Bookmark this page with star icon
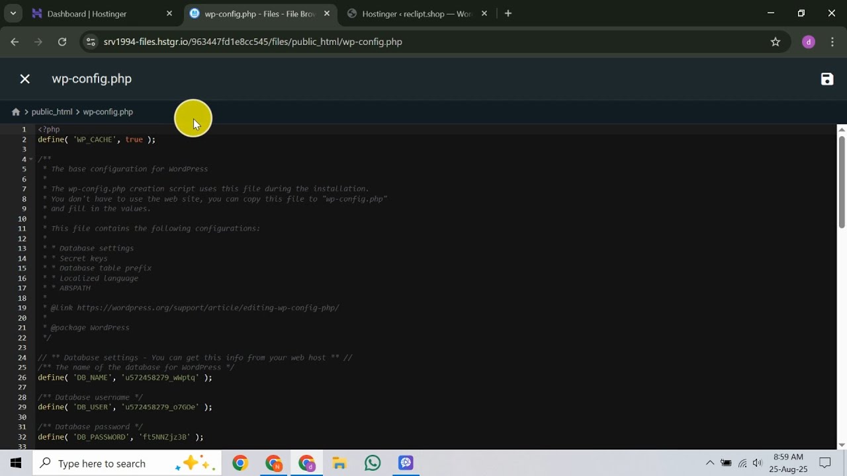 (776, 42)
